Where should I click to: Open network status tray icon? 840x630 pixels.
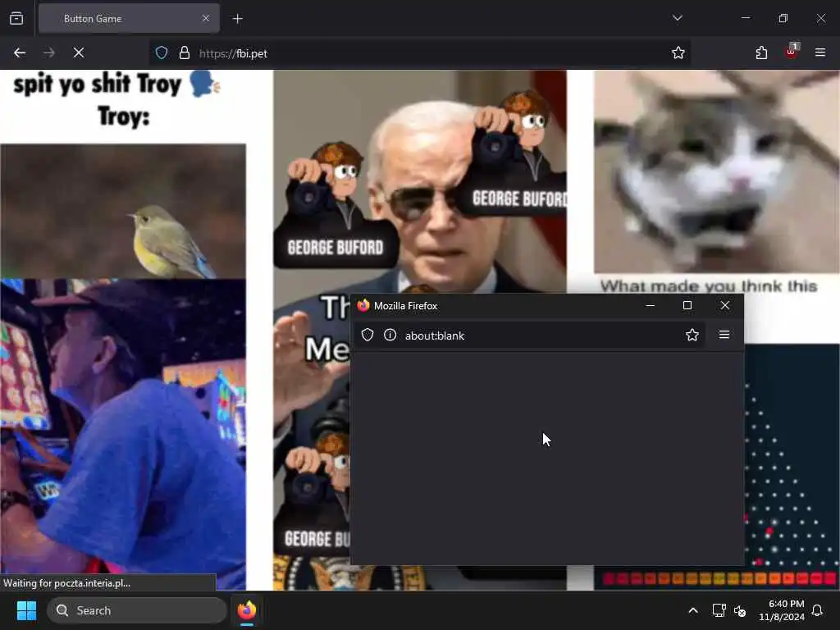point(719,610)
